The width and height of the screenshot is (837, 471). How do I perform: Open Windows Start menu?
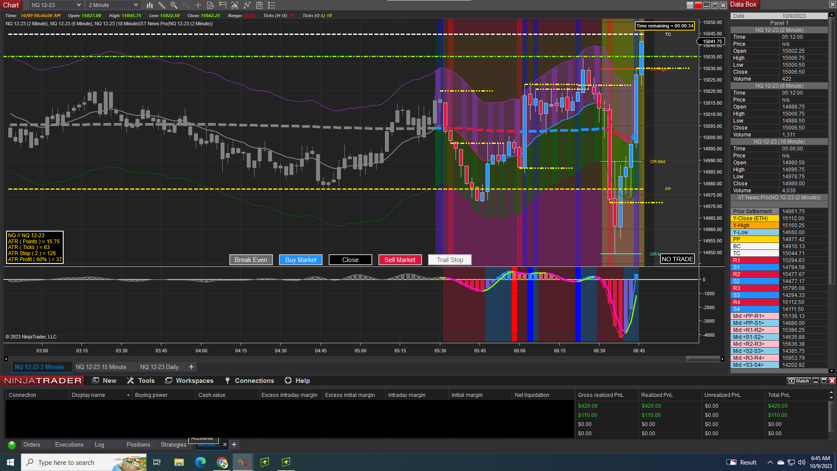tap(10, 462)
